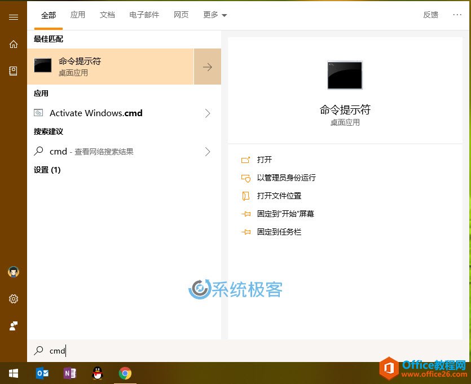The height and width of the screenshot is (384, 471).
Task: Open the Settings gear in the sidebar
Action: point(14,299)
